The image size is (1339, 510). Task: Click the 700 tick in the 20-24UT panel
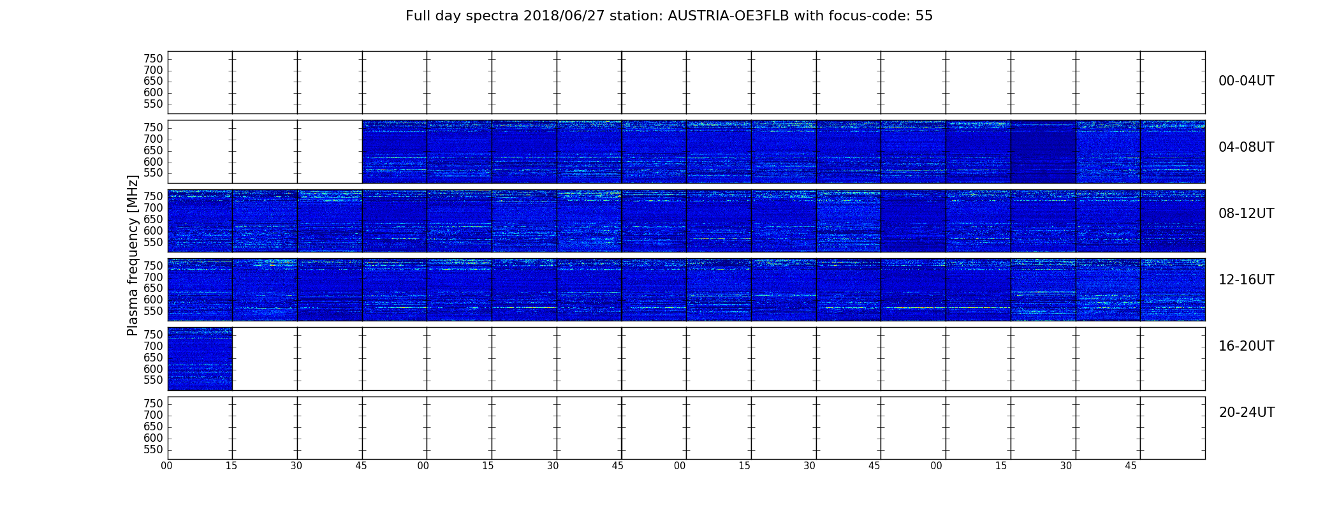pos(153,415)
